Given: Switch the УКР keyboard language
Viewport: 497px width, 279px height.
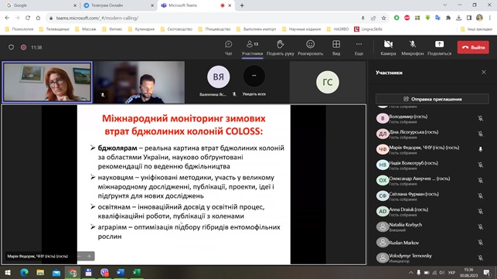Looking at the screenshot, I should (451, 273).
